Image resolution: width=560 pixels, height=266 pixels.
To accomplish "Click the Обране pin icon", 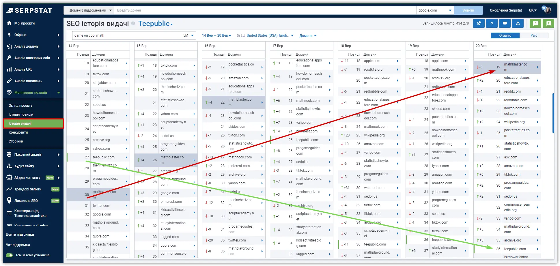I will pos(9,35).
